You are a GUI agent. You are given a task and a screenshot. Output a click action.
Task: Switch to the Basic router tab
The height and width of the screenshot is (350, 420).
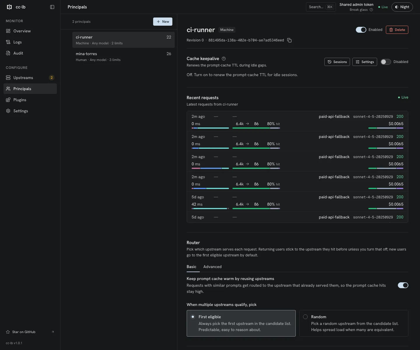(191, 267)
